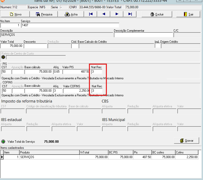Click PIS CST field with 50
The width and height of the screenshot is (203, 180).
6,72
